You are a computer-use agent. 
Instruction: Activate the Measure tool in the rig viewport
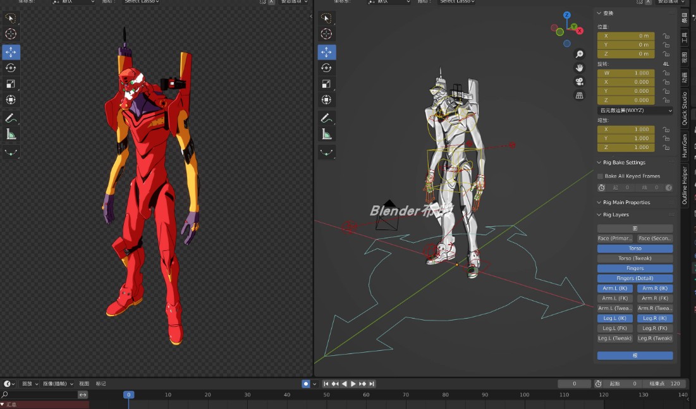point(327,134)
